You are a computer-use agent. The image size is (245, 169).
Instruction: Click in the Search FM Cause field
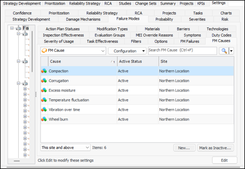tap(182, 51)
